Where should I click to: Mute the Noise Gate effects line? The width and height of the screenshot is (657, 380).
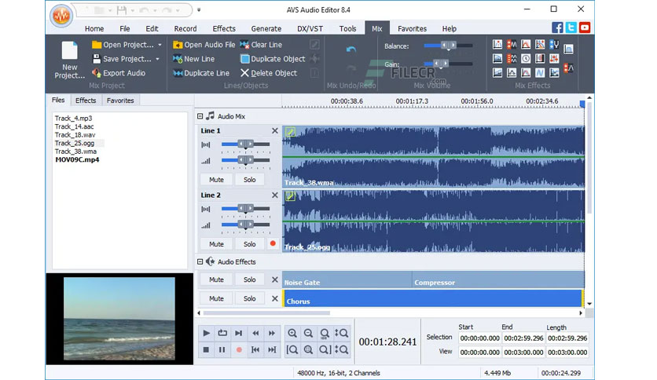pos(216,280)
